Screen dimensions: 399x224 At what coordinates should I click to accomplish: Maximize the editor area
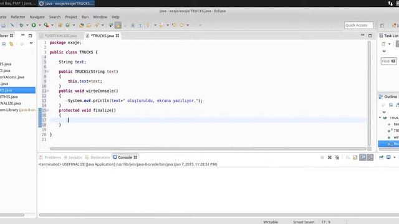[370, 35]
